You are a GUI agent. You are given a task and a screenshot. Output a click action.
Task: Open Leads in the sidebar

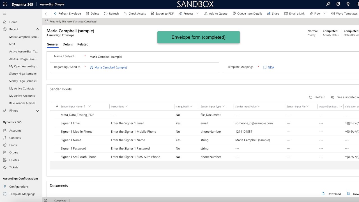point(13,145)
